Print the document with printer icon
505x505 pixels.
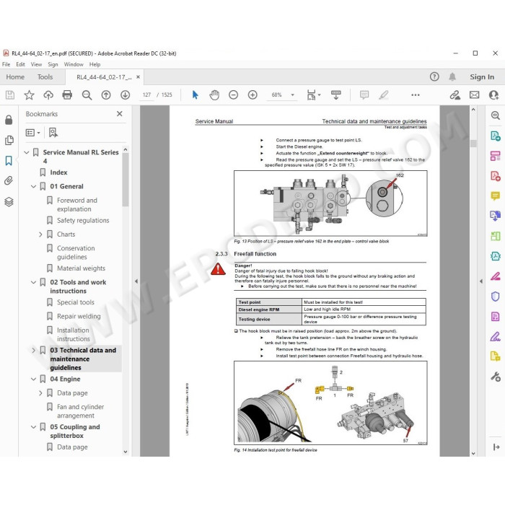click(x=67, y=95)
